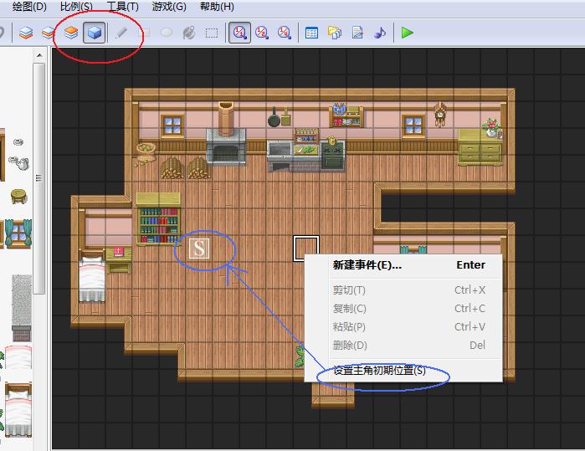
Task: Select the green stove on the map
Action: [333, 154]
